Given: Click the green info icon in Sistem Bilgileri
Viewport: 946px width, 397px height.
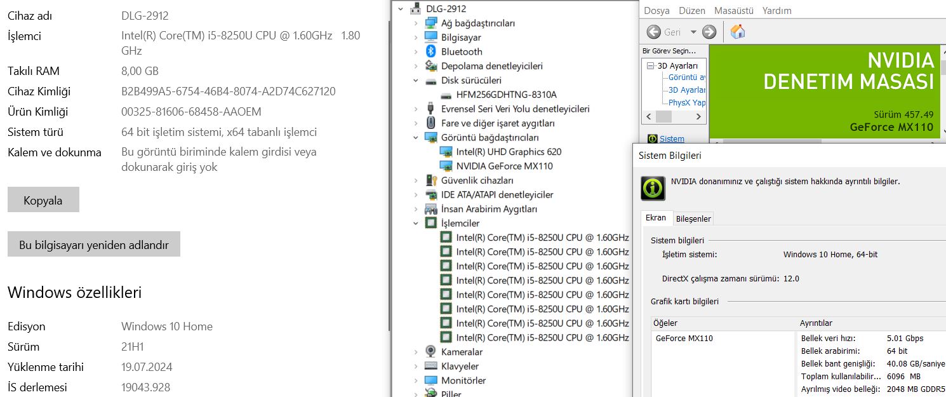Looking at the screenshot, I should point(653,188).
